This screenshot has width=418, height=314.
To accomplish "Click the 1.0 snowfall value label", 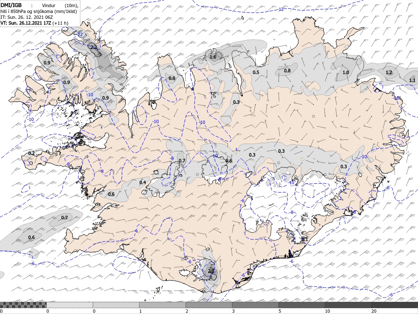I will click(346, 72).
